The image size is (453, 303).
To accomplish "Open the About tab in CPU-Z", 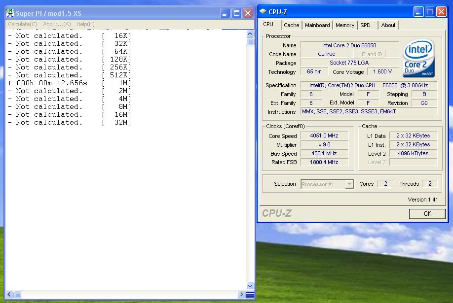I will tap(388, 25).
